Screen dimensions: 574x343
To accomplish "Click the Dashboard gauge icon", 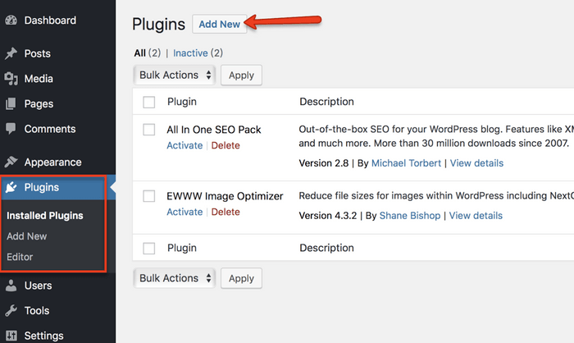I will click(11, 21).
